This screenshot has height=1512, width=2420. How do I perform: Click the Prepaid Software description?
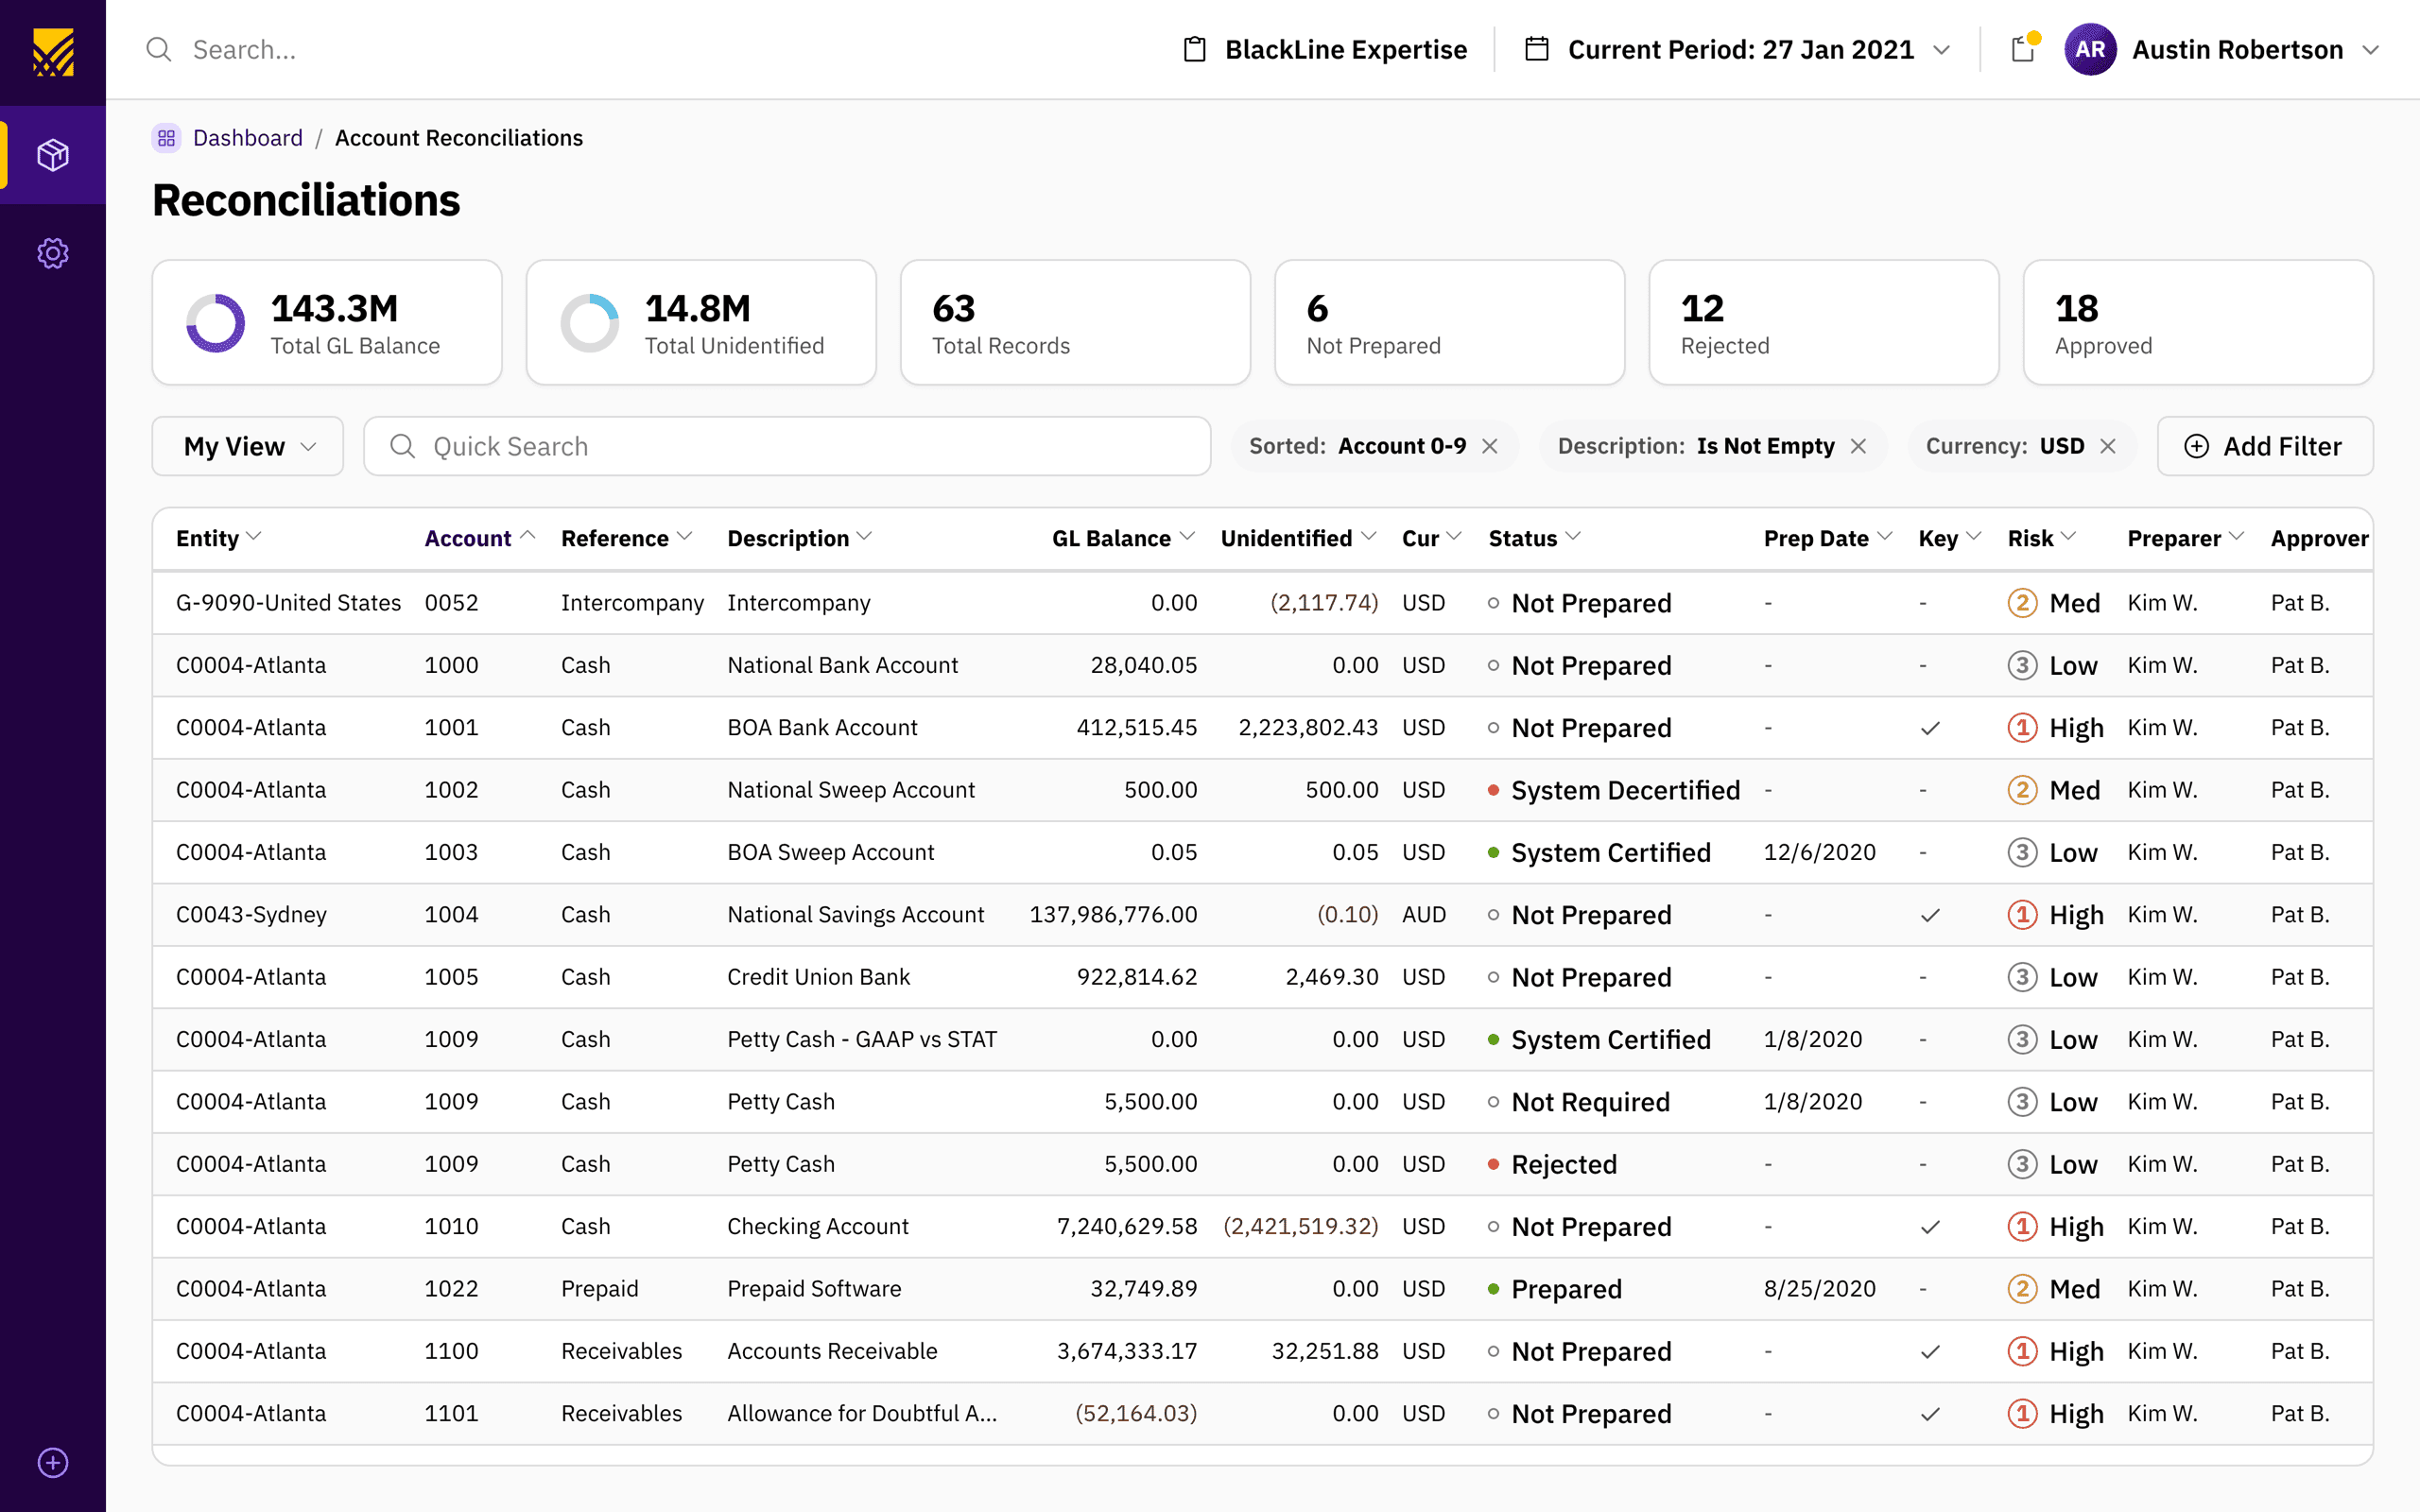click(x=814, y=1289)
